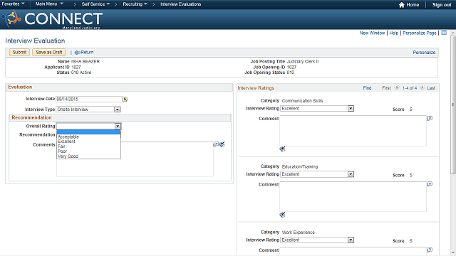Expand Interview Rating dropdown for Communication Skills
The height and width of the screenshot is (256, 456).
click(x=351, y=109)
